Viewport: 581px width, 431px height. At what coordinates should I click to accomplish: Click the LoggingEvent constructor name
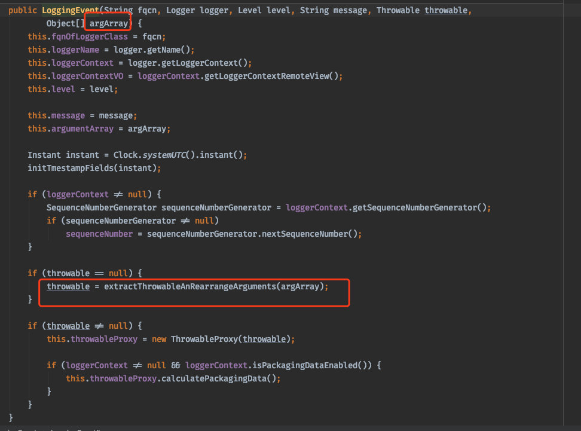(x=71, y=10)
